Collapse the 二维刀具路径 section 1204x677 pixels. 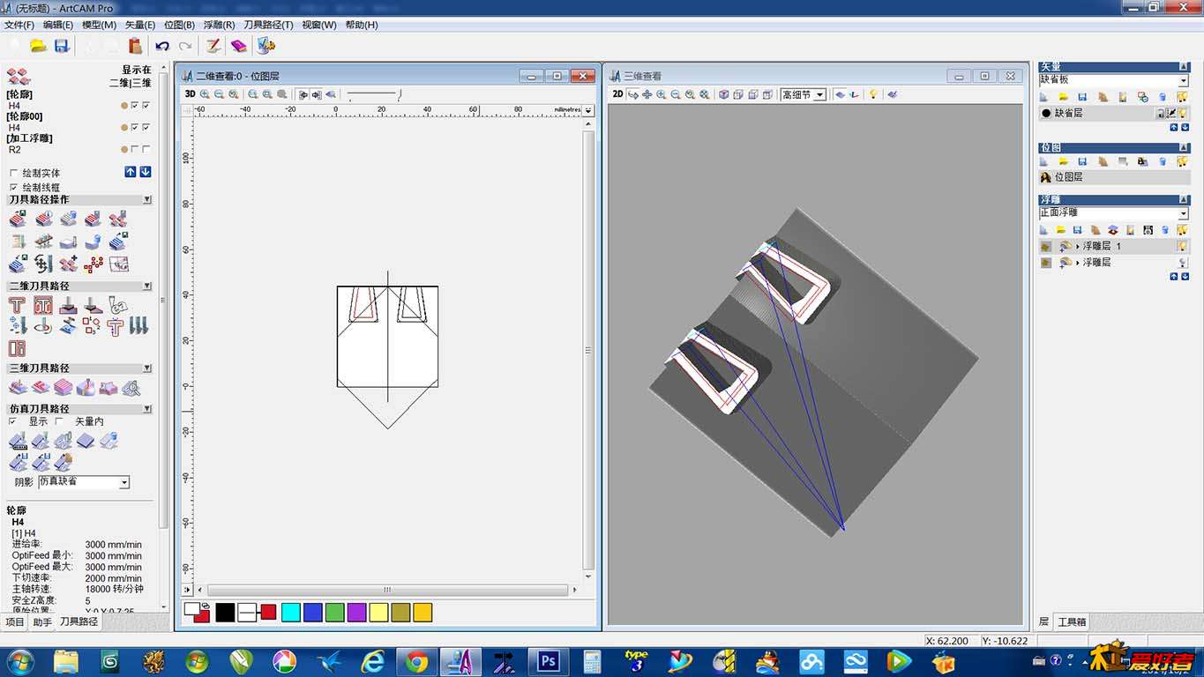[x=146, y=286]
